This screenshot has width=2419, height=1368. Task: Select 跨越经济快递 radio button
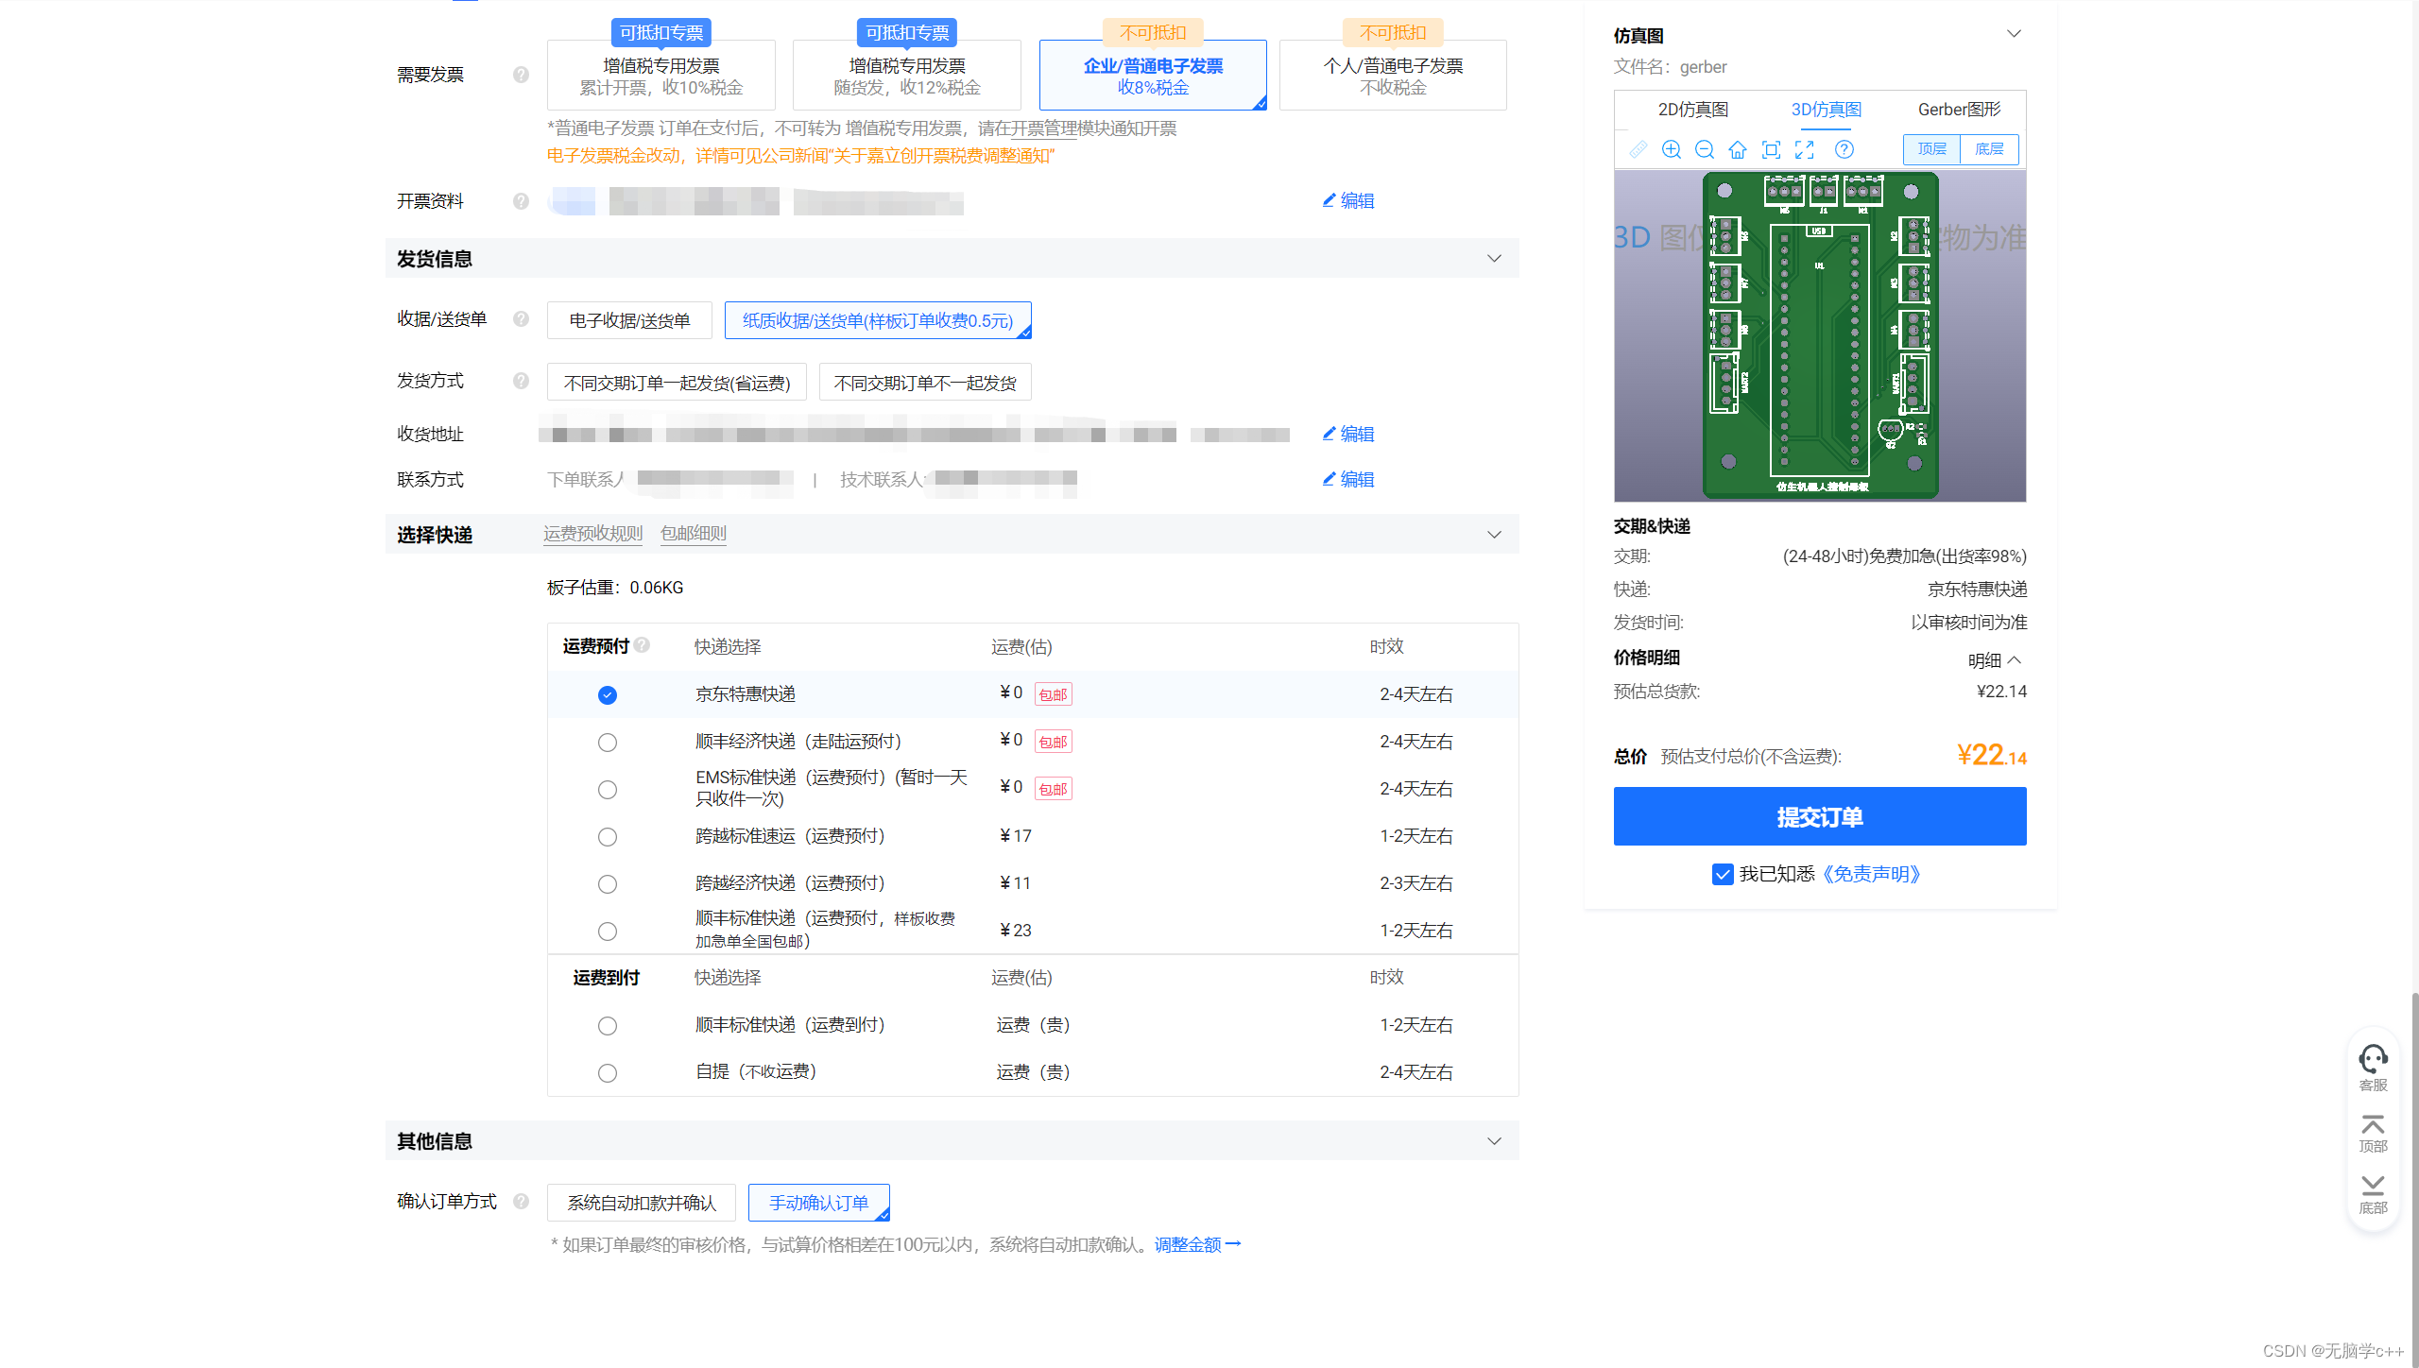(x=608, y=884)
